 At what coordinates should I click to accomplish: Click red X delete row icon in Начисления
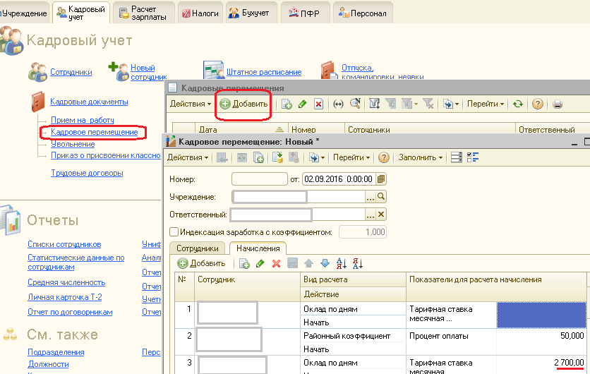[276, 264]
